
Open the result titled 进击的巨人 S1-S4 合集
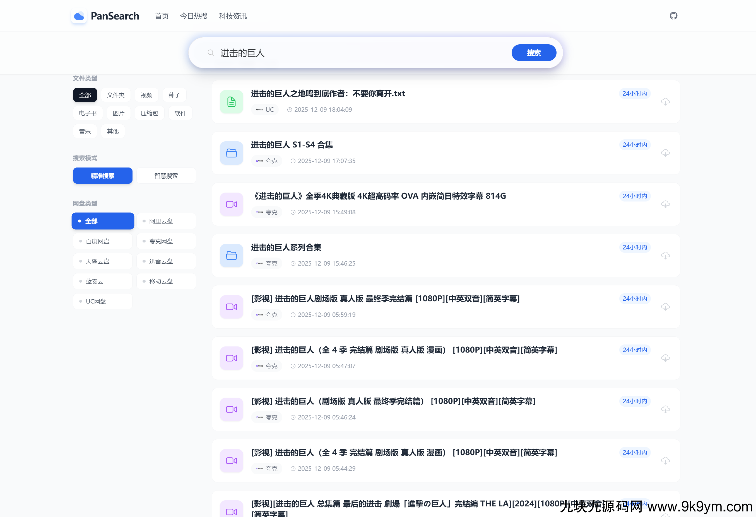(x=292, y=145)
